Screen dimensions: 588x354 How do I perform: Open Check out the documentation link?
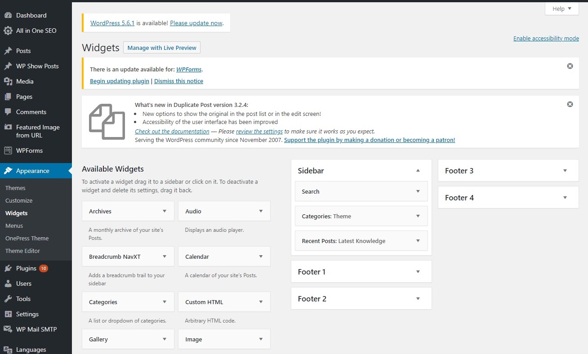172,131
